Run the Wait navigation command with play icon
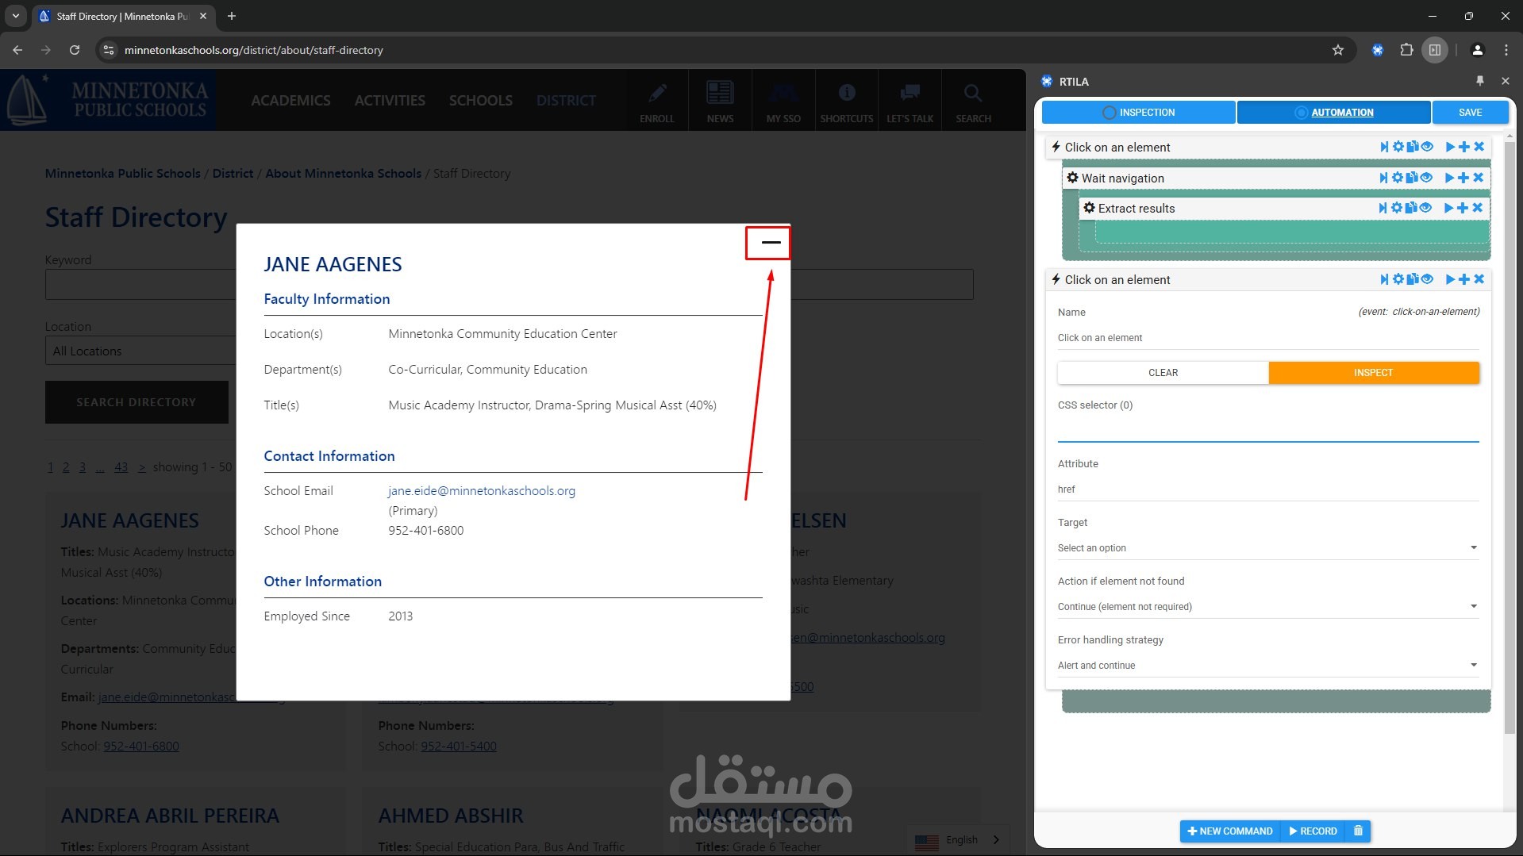Screen dimensions: 1523x856 pyautogui.click(x=1449, y=178)
